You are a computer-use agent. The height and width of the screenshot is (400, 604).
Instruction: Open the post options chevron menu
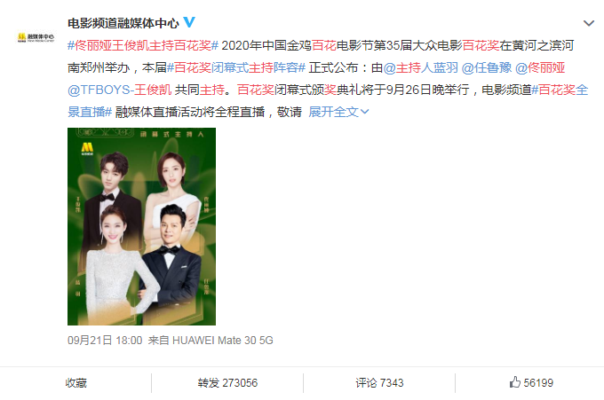(x=589, y=23)
